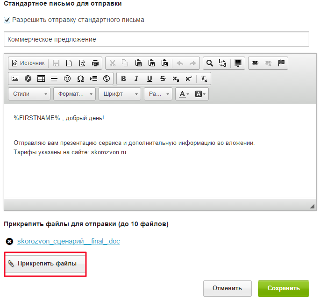Toggle subscript formatting
The image size is (320, 301).
pyautogui.click(x=176, y=79)
